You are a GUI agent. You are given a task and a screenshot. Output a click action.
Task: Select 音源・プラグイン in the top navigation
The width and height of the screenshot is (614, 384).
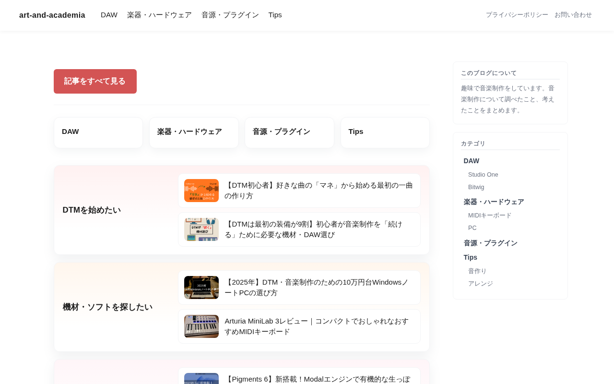pyautogui.click(x=230, y=15)
